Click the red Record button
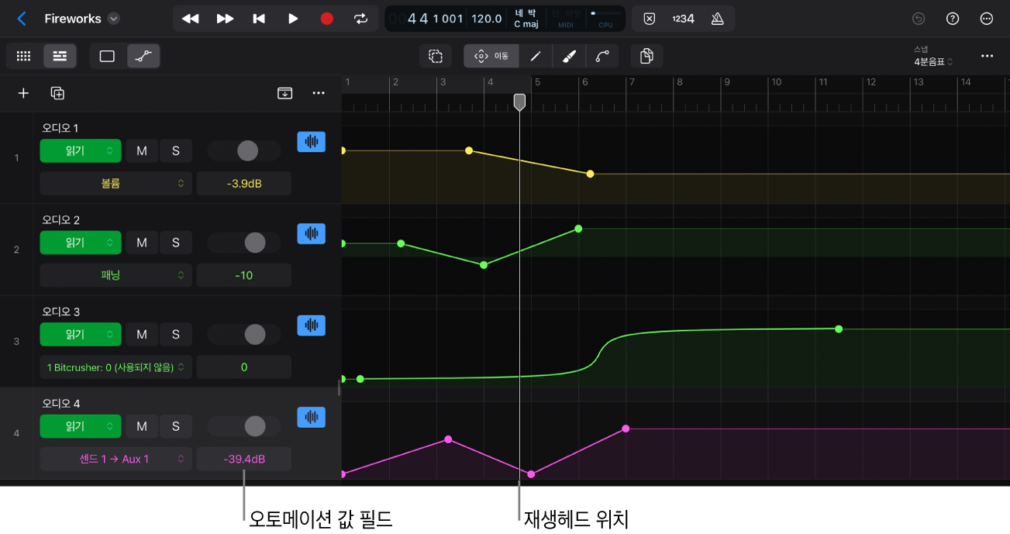 coord(326,19)
